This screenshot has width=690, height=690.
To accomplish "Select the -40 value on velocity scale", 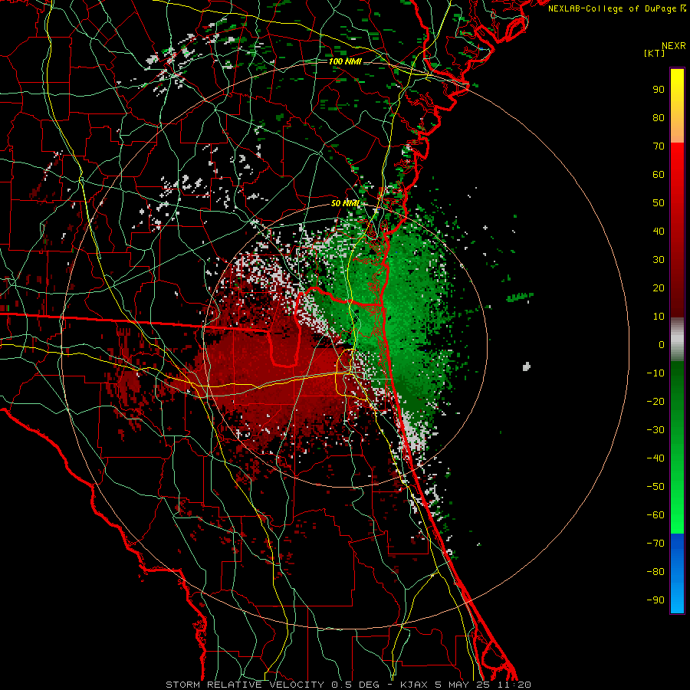I will pyautogui.click(x=655, y=458).
